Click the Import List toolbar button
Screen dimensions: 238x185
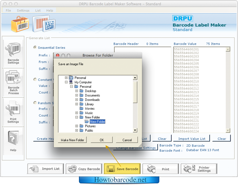pyautogui.click(x=45, y=169)
